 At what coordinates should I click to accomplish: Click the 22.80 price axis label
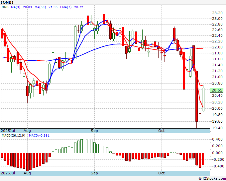(x=217, y=24)
